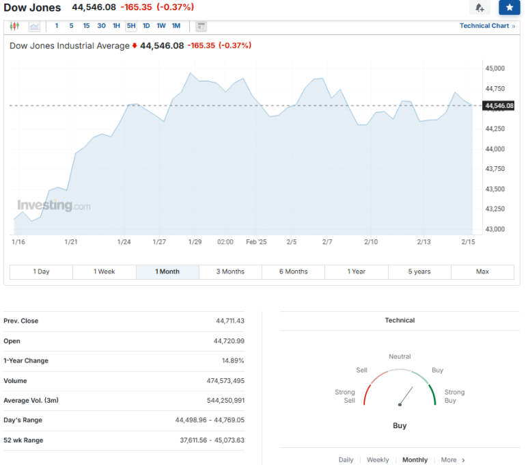Click the Technical panel heading
The width and height of the screenshot is (528, 465).
400,320
